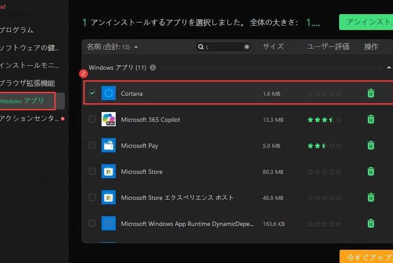393x263 pixels.
Task: Click the Microsoft Windows App Runtime DynamicDepe... name
Action: (x=187, y=224)
